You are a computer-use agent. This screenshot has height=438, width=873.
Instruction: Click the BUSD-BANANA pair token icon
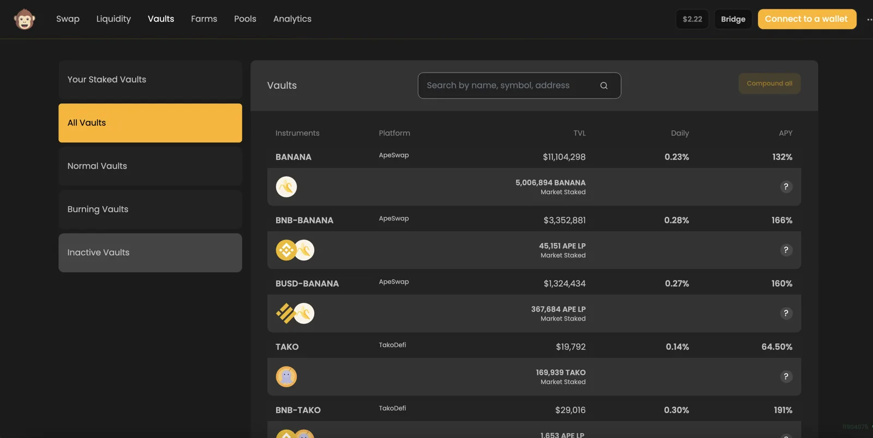point(295,313)
